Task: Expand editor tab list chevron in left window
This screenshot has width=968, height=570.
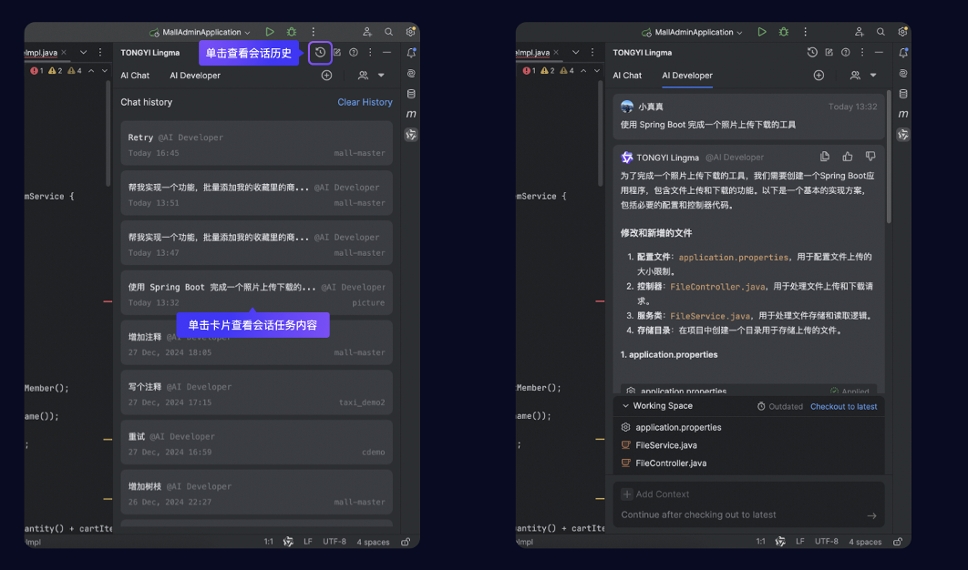Action: coord(83,53)
